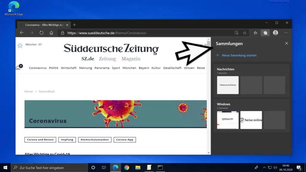Viewport: 306px width, 172px height.
Task: Open the Kultur navigation item
Action: coord(156,68)
